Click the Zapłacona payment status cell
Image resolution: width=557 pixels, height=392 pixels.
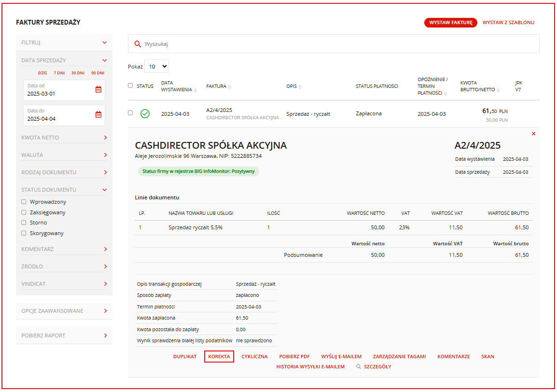coord(369,114)
